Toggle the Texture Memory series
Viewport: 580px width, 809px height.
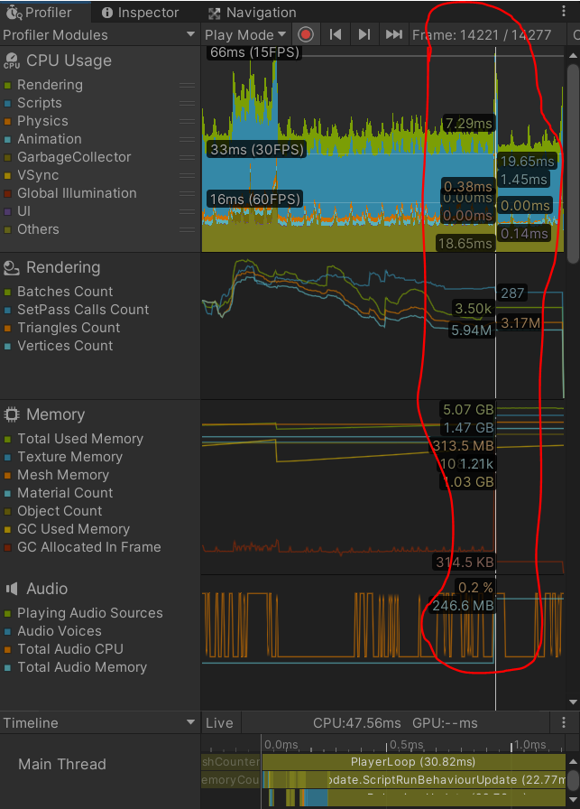[x=7, y=457]
